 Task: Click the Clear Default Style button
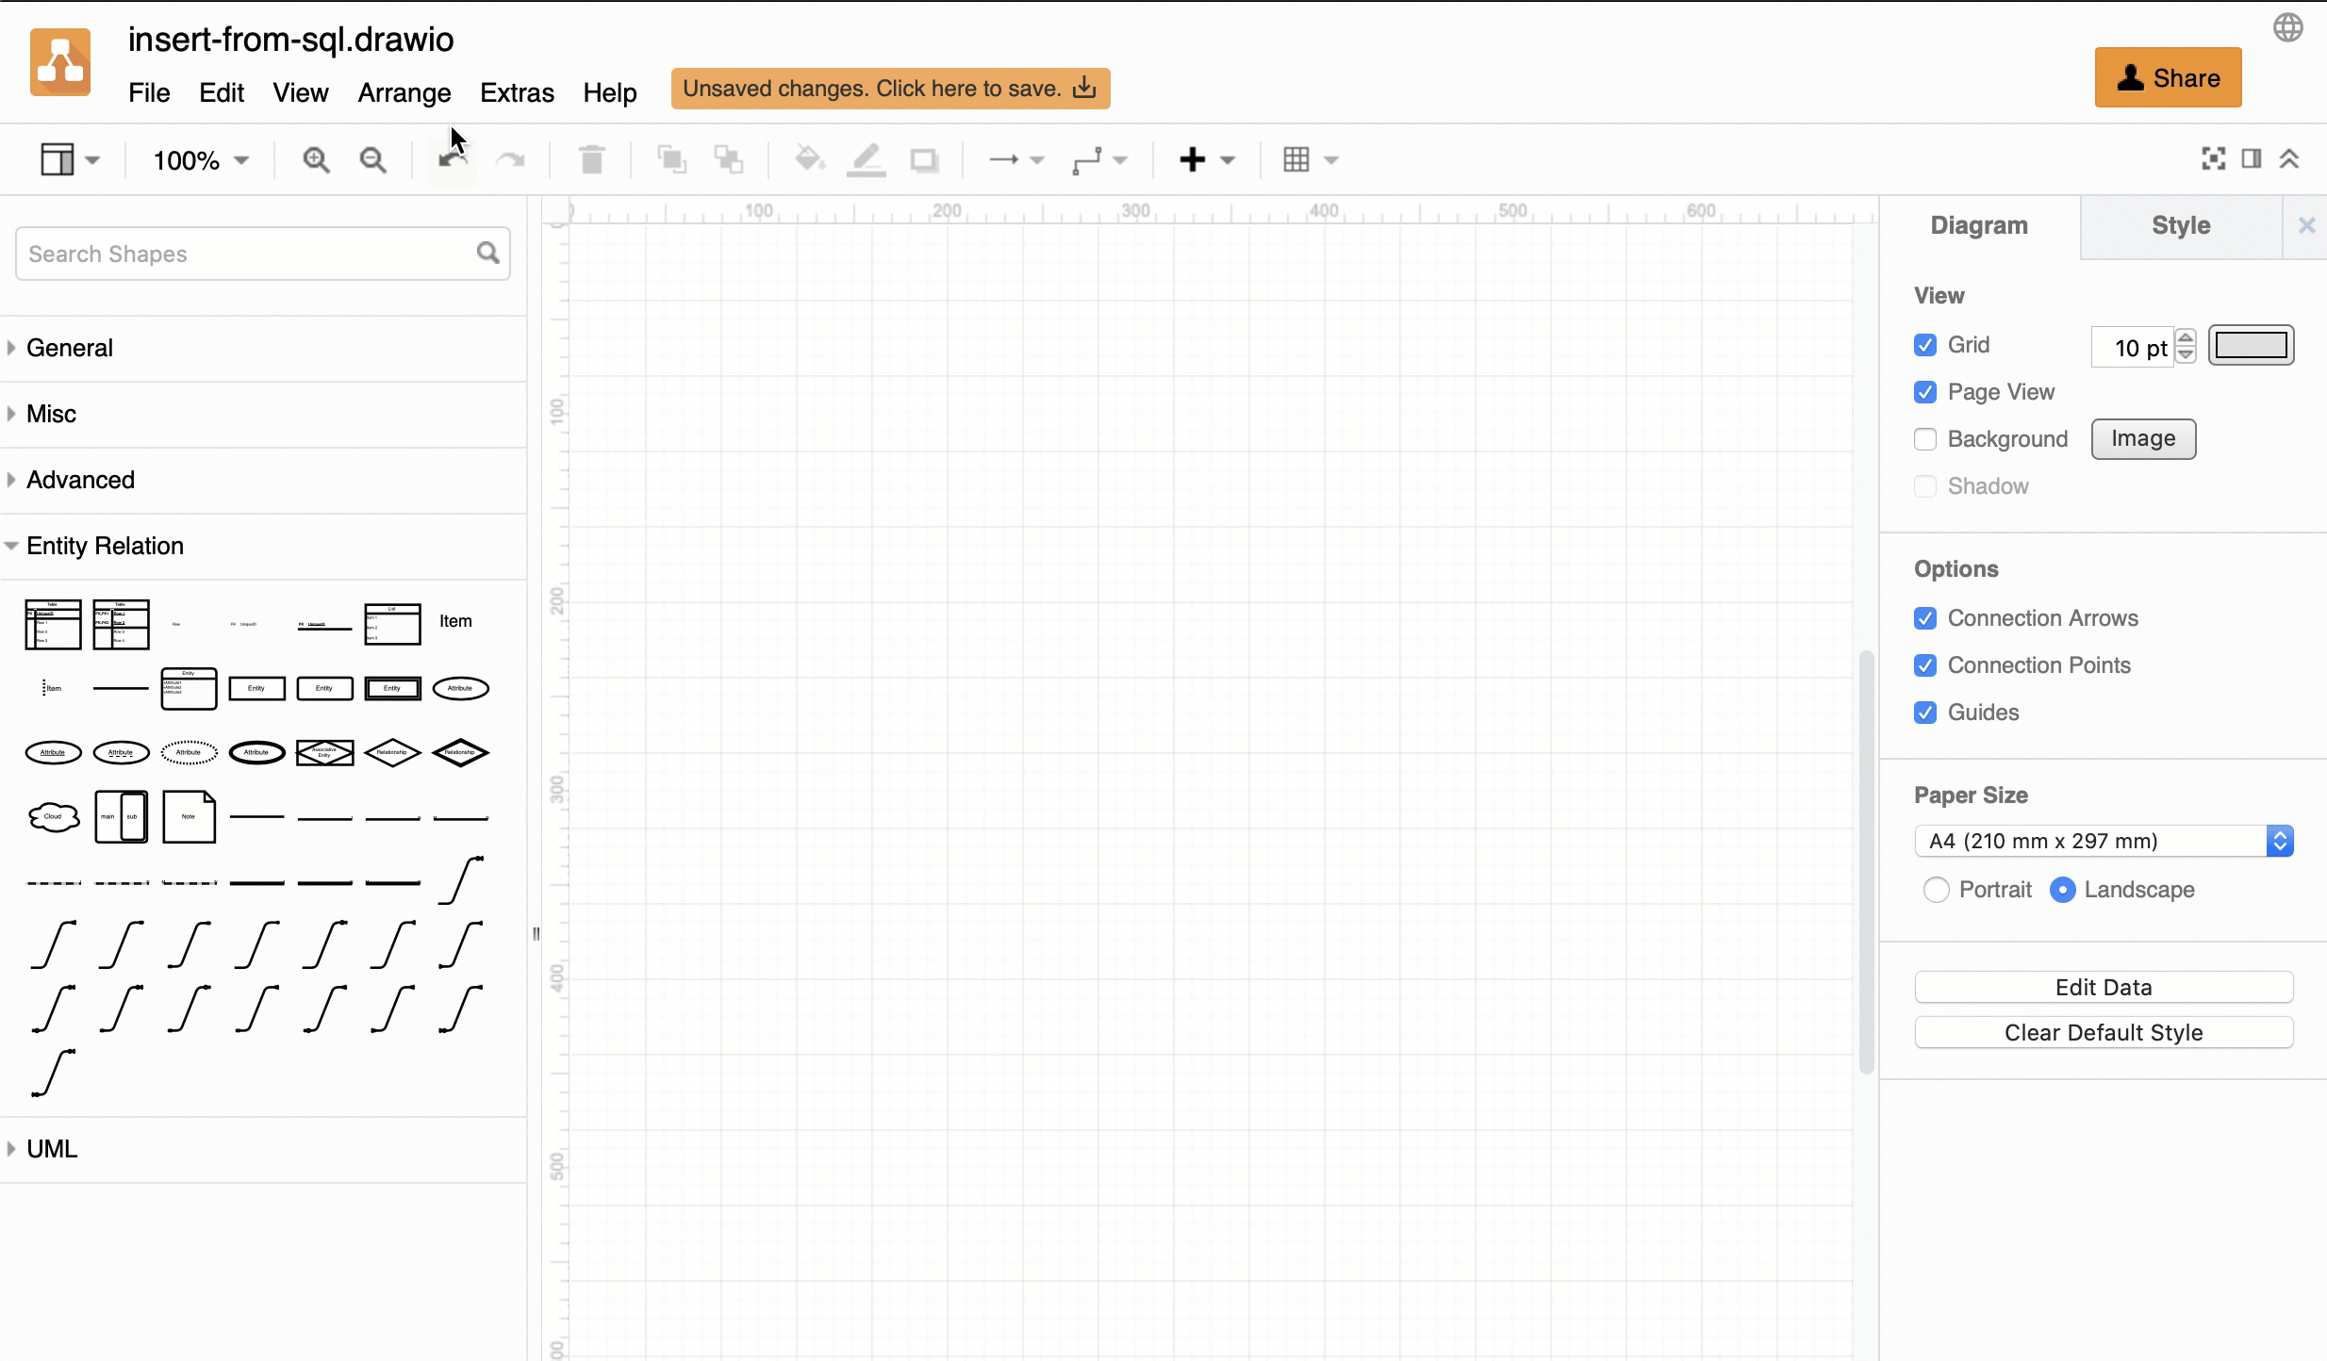(x=2104, y=1032)
